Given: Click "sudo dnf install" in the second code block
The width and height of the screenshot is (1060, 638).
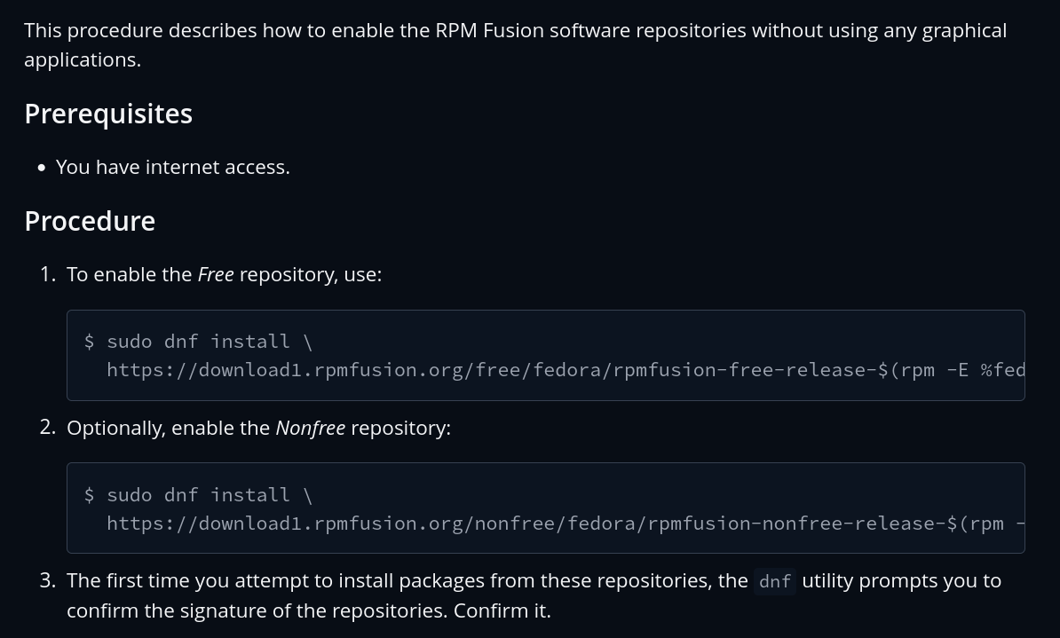Looking at the screenshot, I should point(198,495).
